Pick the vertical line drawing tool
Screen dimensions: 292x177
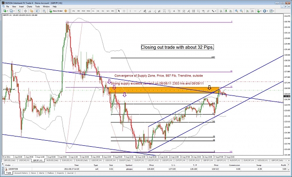tap(130, 11)
